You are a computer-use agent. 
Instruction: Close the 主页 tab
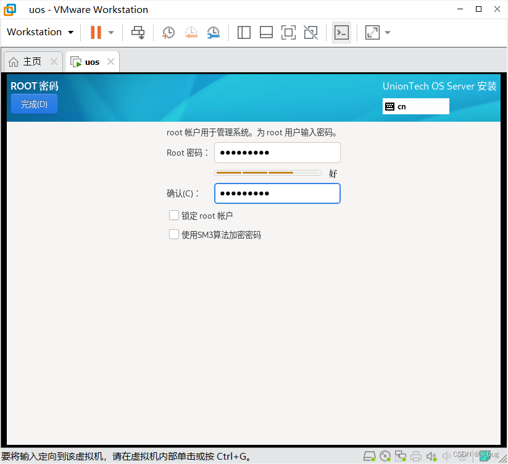tap(54, 61)
